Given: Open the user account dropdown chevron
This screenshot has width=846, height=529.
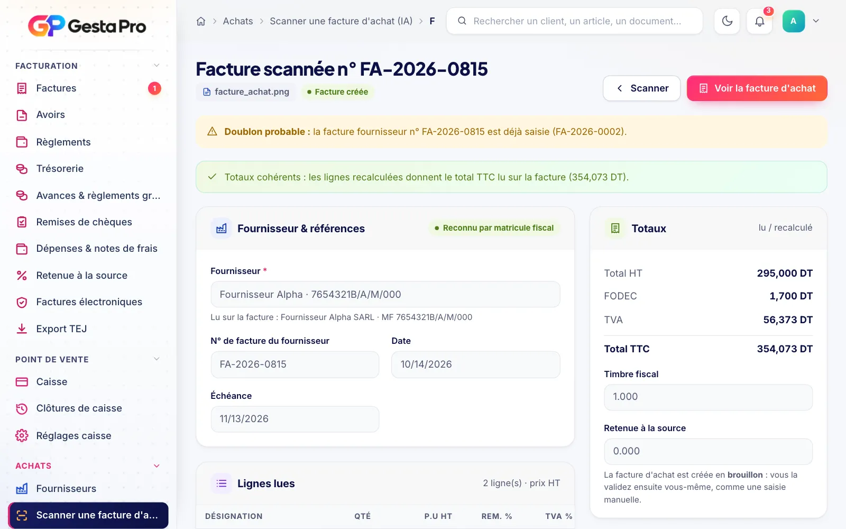Looking at the screenshot, I should coord(816,21).
